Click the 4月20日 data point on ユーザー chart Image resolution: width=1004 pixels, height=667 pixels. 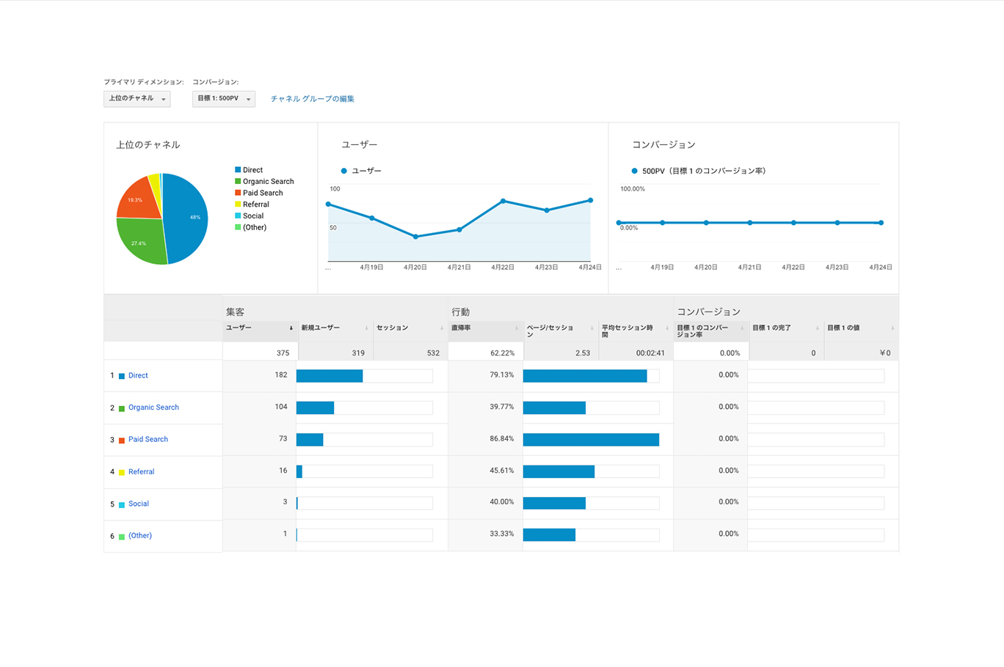click(x=415, y=237)
